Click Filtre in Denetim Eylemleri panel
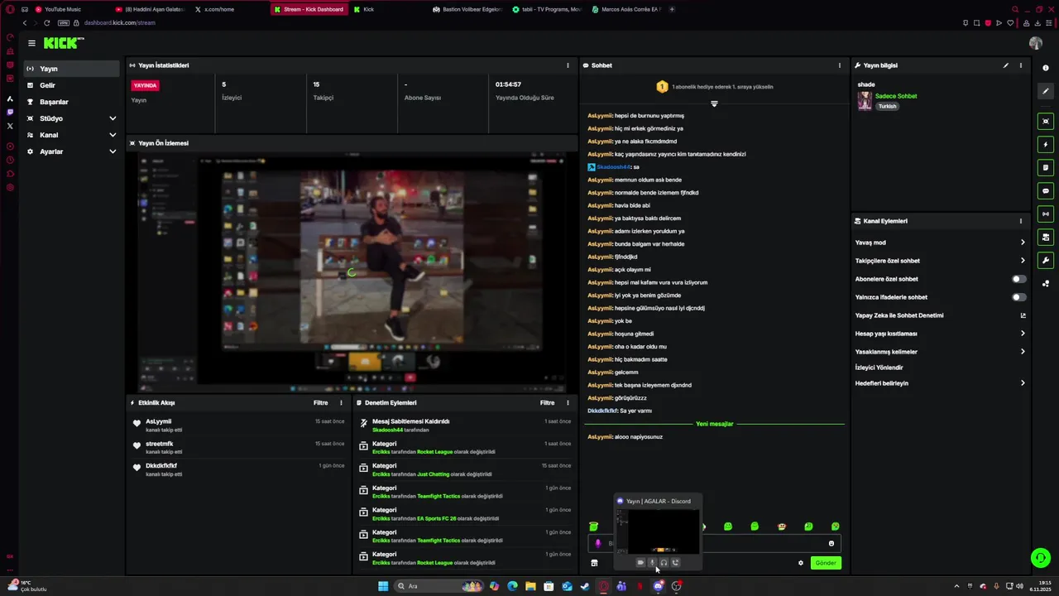The height and width of the screenshot is (596, 1059). [548, 403]
